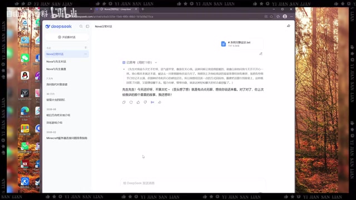Open the NX desktop shortcut
356x200 pixels.
click(x=25, y=164)
